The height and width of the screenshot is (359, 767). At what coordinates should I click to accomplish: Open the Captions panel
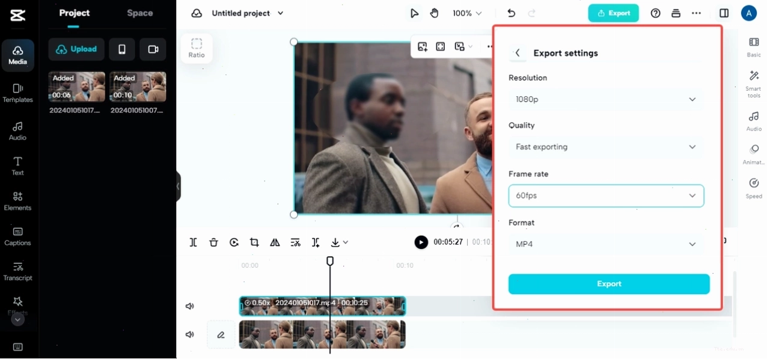tap(17, 236)
